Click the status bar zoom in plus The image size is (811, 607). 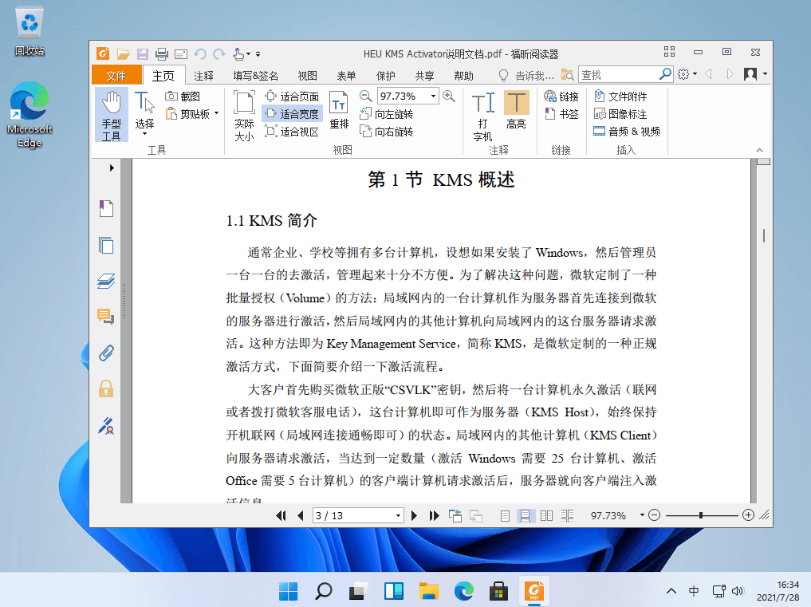click(748, 515)
